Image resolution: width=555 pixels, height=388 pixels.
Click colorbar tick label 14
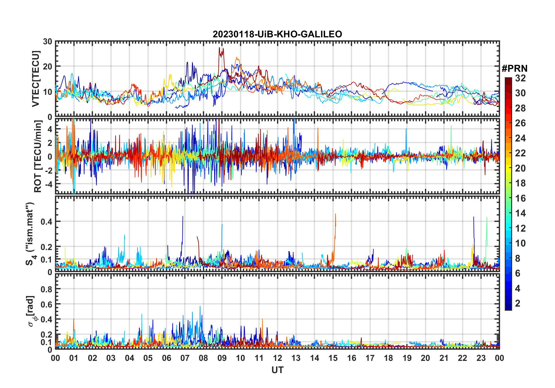tap(520, 213)
